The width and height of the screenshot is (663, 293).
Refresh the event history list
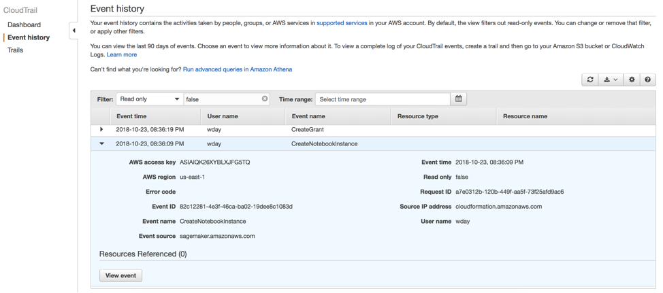590,80
